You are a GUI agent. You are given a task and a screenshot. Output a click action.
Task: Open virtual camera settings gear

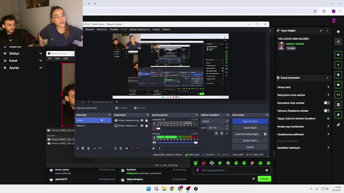[x=265, y=134]
